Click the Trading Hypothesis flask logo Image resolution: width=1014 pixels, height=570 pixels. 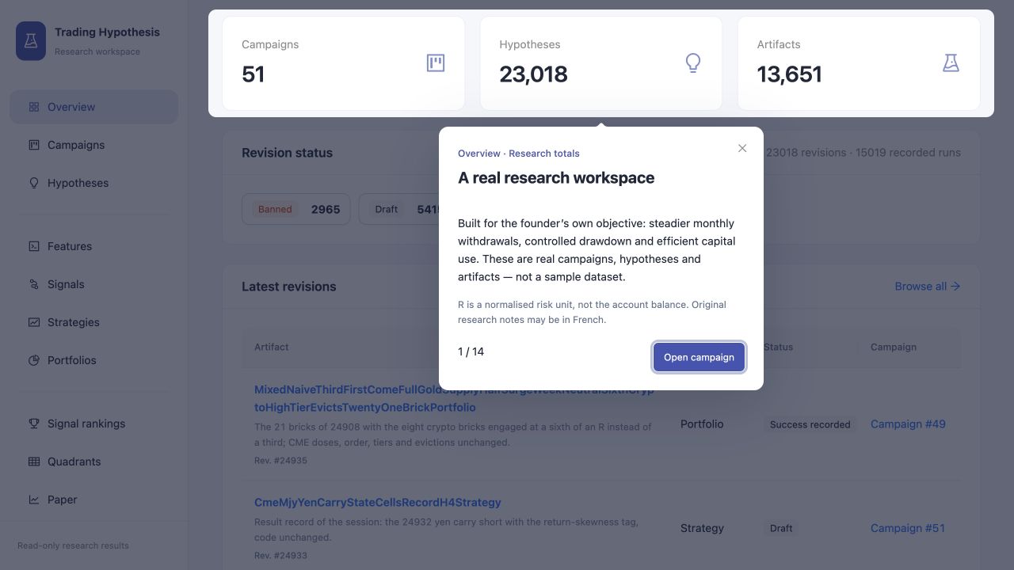(x=31, y=41)
